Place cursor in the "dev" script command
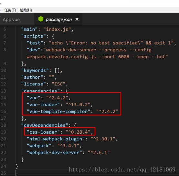179x176 pixels. pyautogui.click(x=97, y=53)
